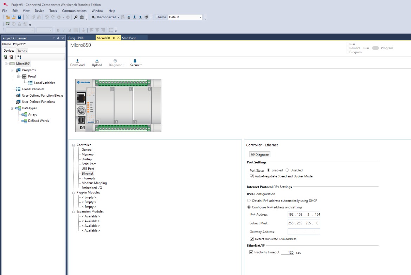Select the Disabled port state radio button

click(x=288, y=170)
